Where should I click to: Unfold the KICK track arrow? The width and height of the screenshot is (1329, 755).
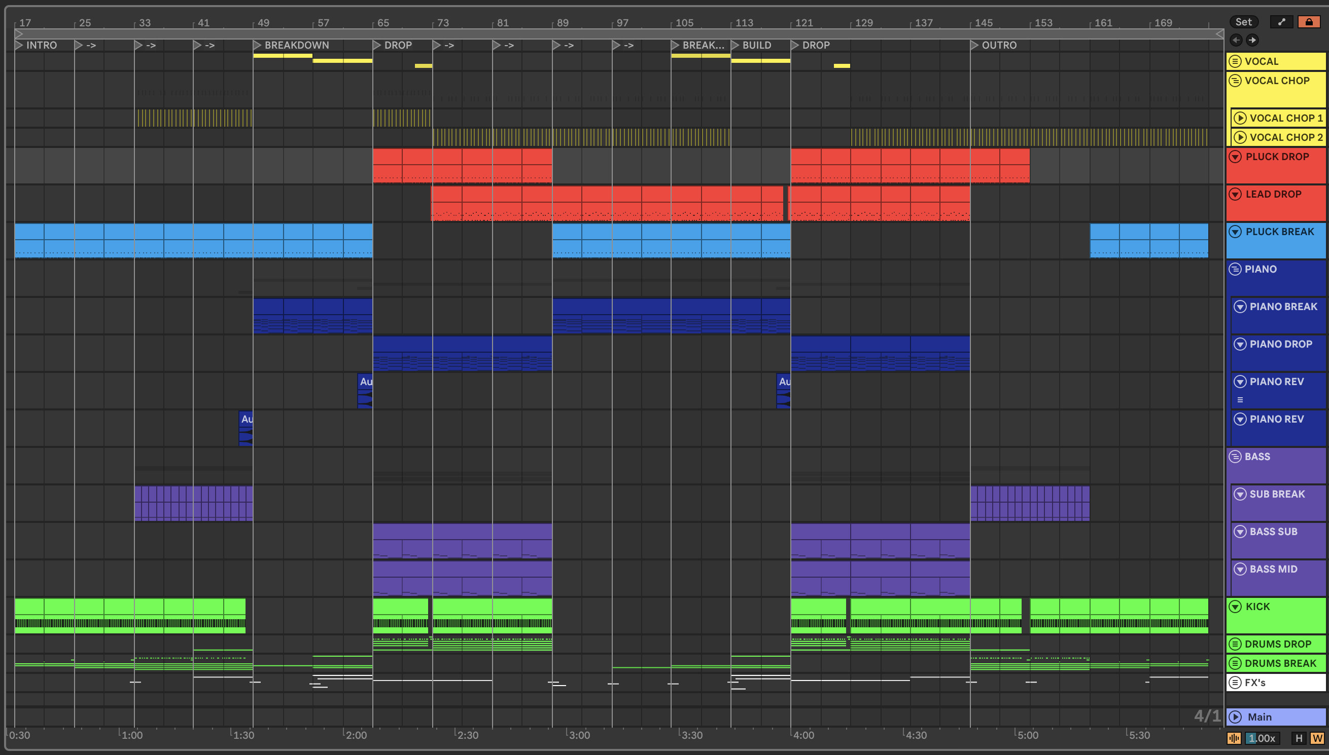click(x=1235, y=607)
